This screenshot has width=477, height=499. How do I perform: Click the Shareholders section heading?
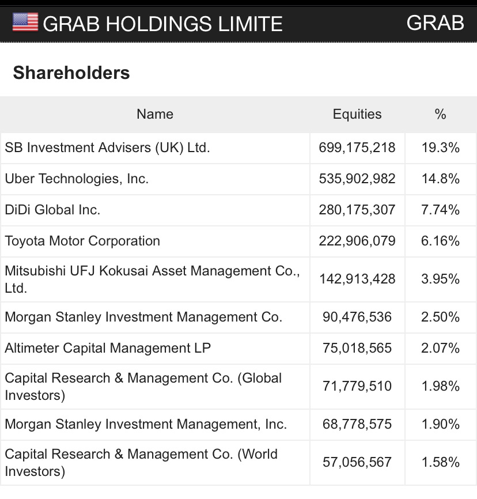[x=71, y=73]
